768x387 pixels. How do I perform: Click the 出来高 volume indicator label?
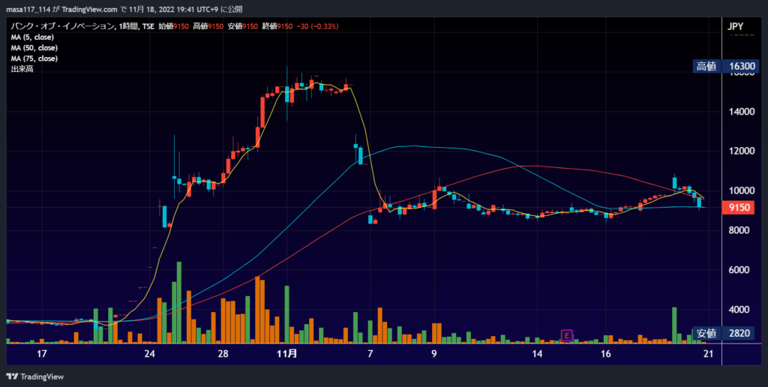point(22,69)
